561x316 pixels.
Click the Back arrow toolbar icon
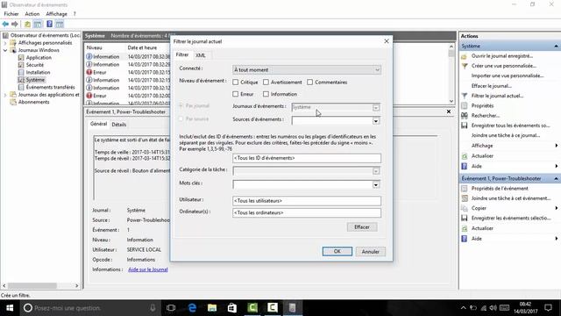5,24
